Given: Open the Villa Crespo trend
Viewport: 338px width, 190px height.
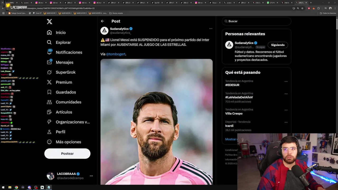Looking at the screenshot, I should coord(234,113).
